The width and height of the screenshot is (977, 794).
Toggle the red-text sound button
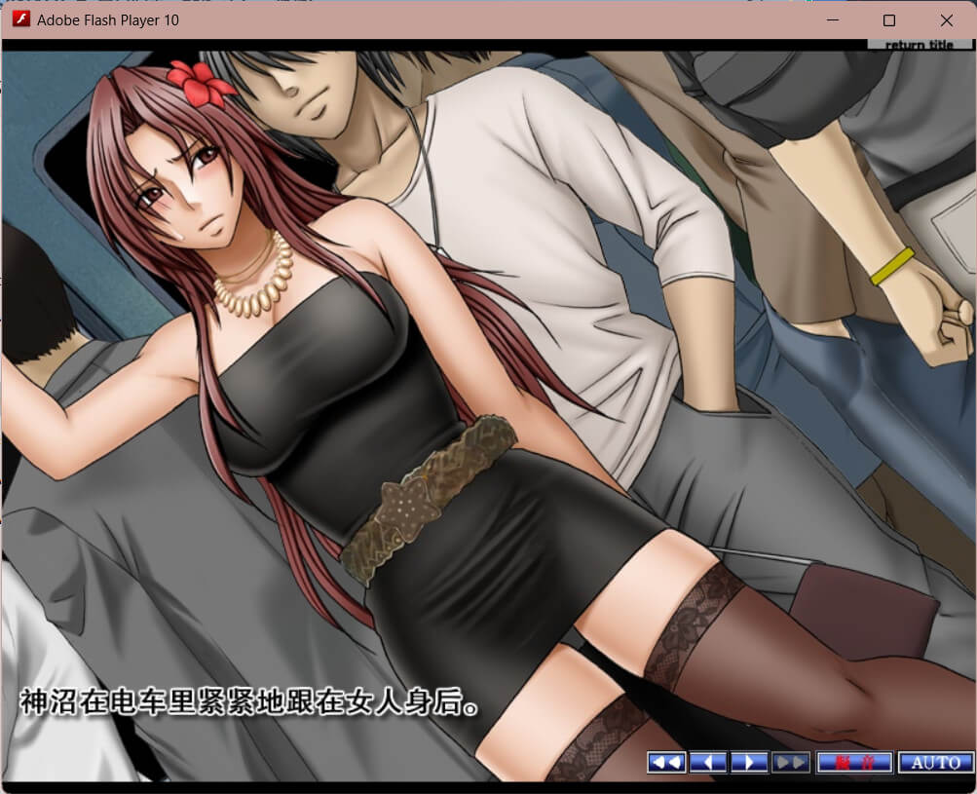coord(854,762)
